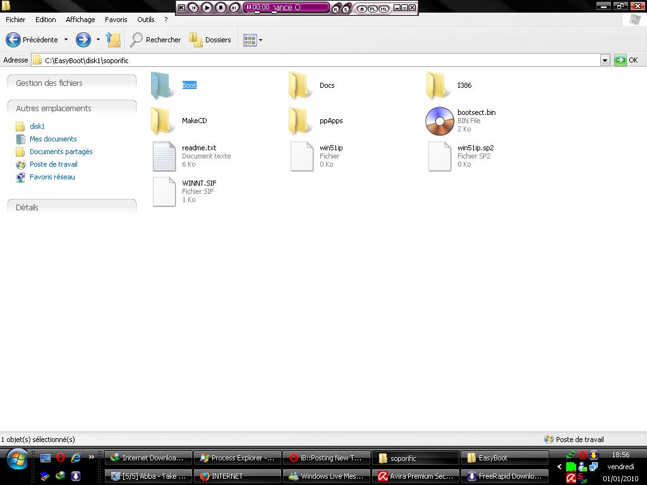This screenshot has height=485, width=647.
Task: Switch to the EasyBoot taskbar window
Action: pos(505,458)
